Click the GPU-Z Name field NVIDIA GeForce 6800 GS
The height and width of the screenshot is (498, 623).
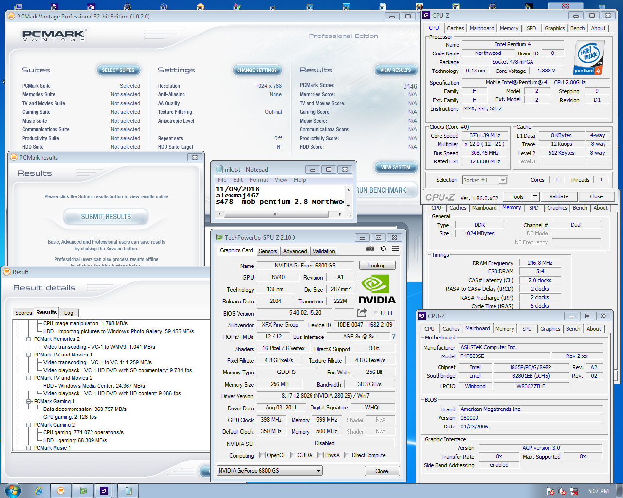[x=305, y=266]
